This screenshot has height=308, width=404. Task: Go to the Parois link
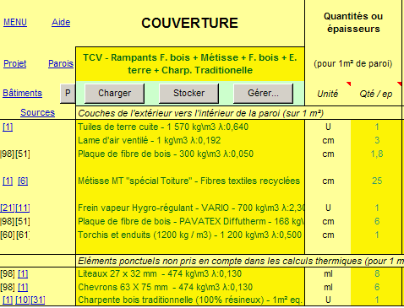click(x=61, y=63)
